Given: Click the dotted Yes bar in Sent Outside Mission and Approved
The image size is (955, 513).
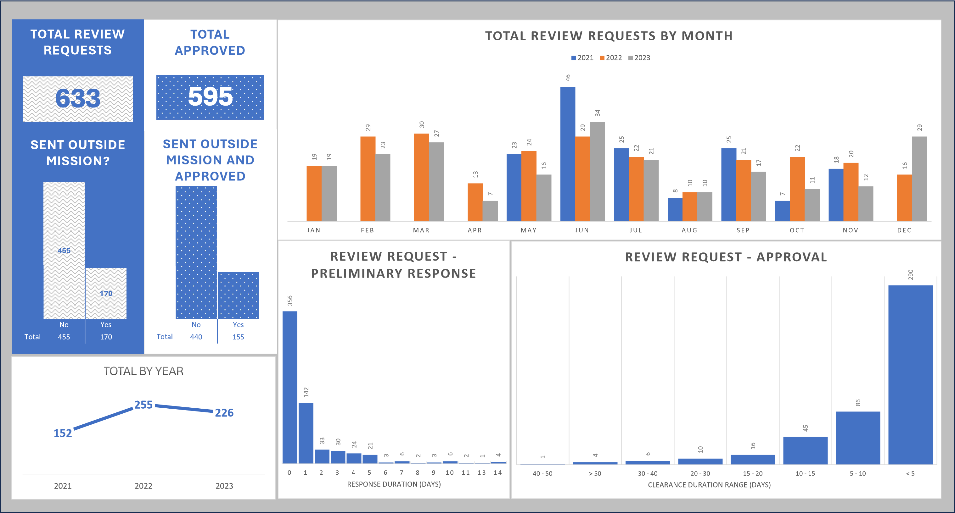Looking at the screenshot, I should pos(239,295).
